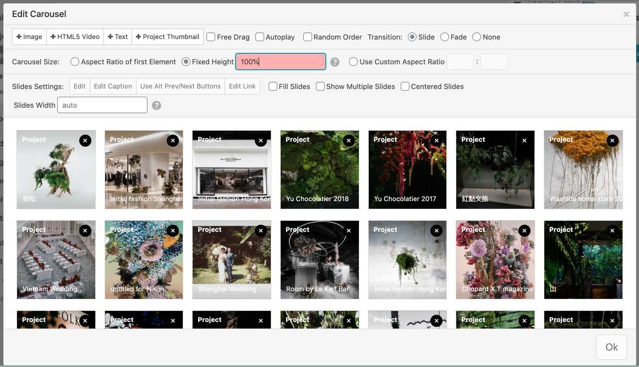This screenshot has height=367, width=639.
Task: Select the Fade transition radio button
Action: [x=445, y=37]
